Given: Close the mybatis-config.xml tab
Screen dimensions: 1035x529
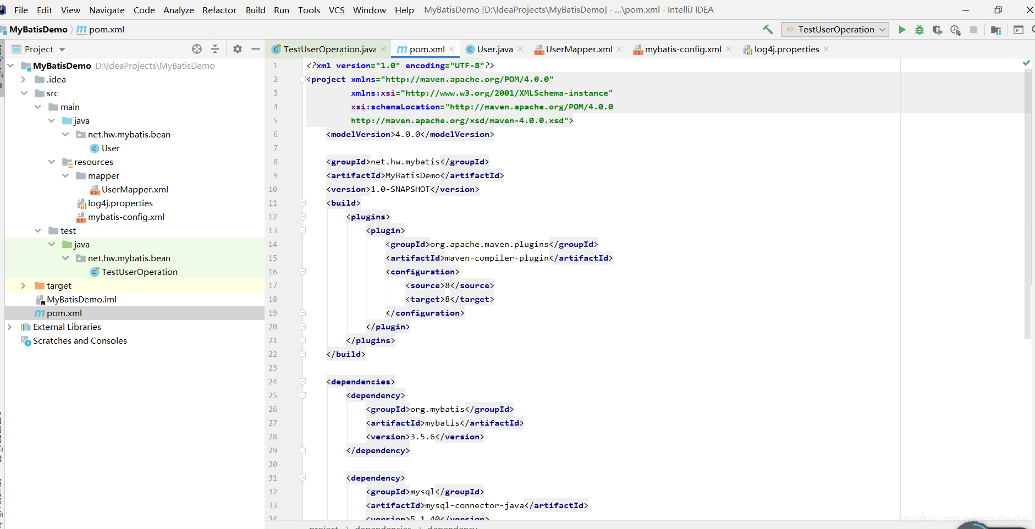Looking at the screenshot, I should pos(729,49).
